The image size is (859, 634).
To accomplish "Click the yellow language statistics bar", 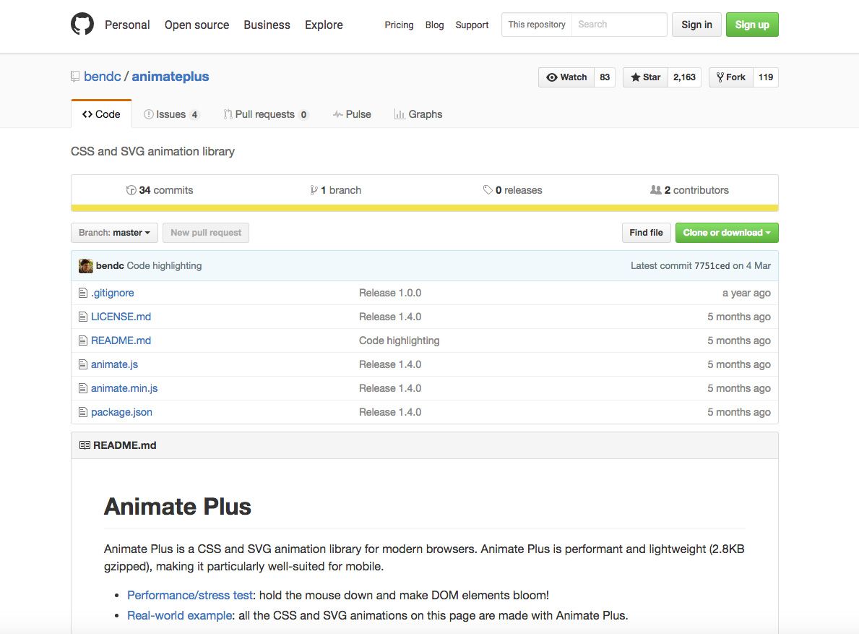I will tap(425, 207).
